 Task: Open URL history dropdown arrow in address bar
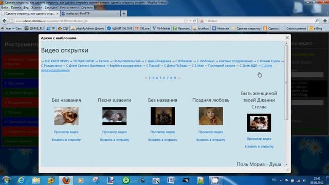190,21
